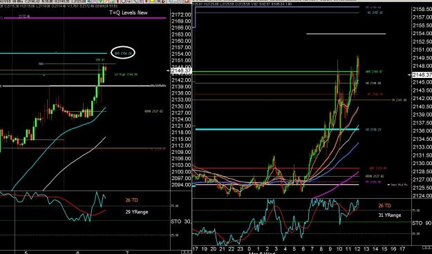Click hour '12' on right chart time axis
Viewport: 432px width, 254px height.
357,248
